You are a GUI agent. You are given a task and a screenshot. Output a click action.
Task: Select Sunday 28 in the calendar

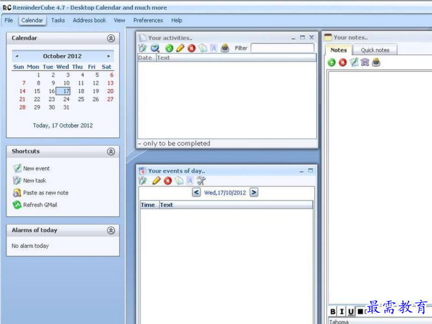pos(23,107)
